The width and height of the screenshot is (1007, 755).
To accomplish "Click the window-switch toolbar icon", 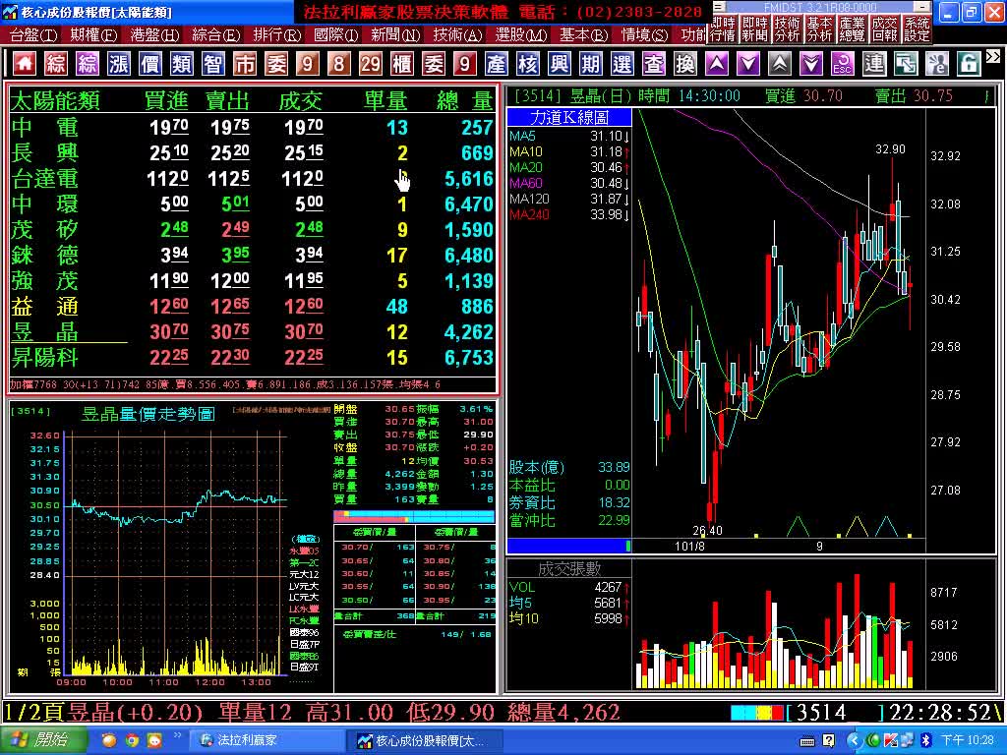I will pos(906,64).
